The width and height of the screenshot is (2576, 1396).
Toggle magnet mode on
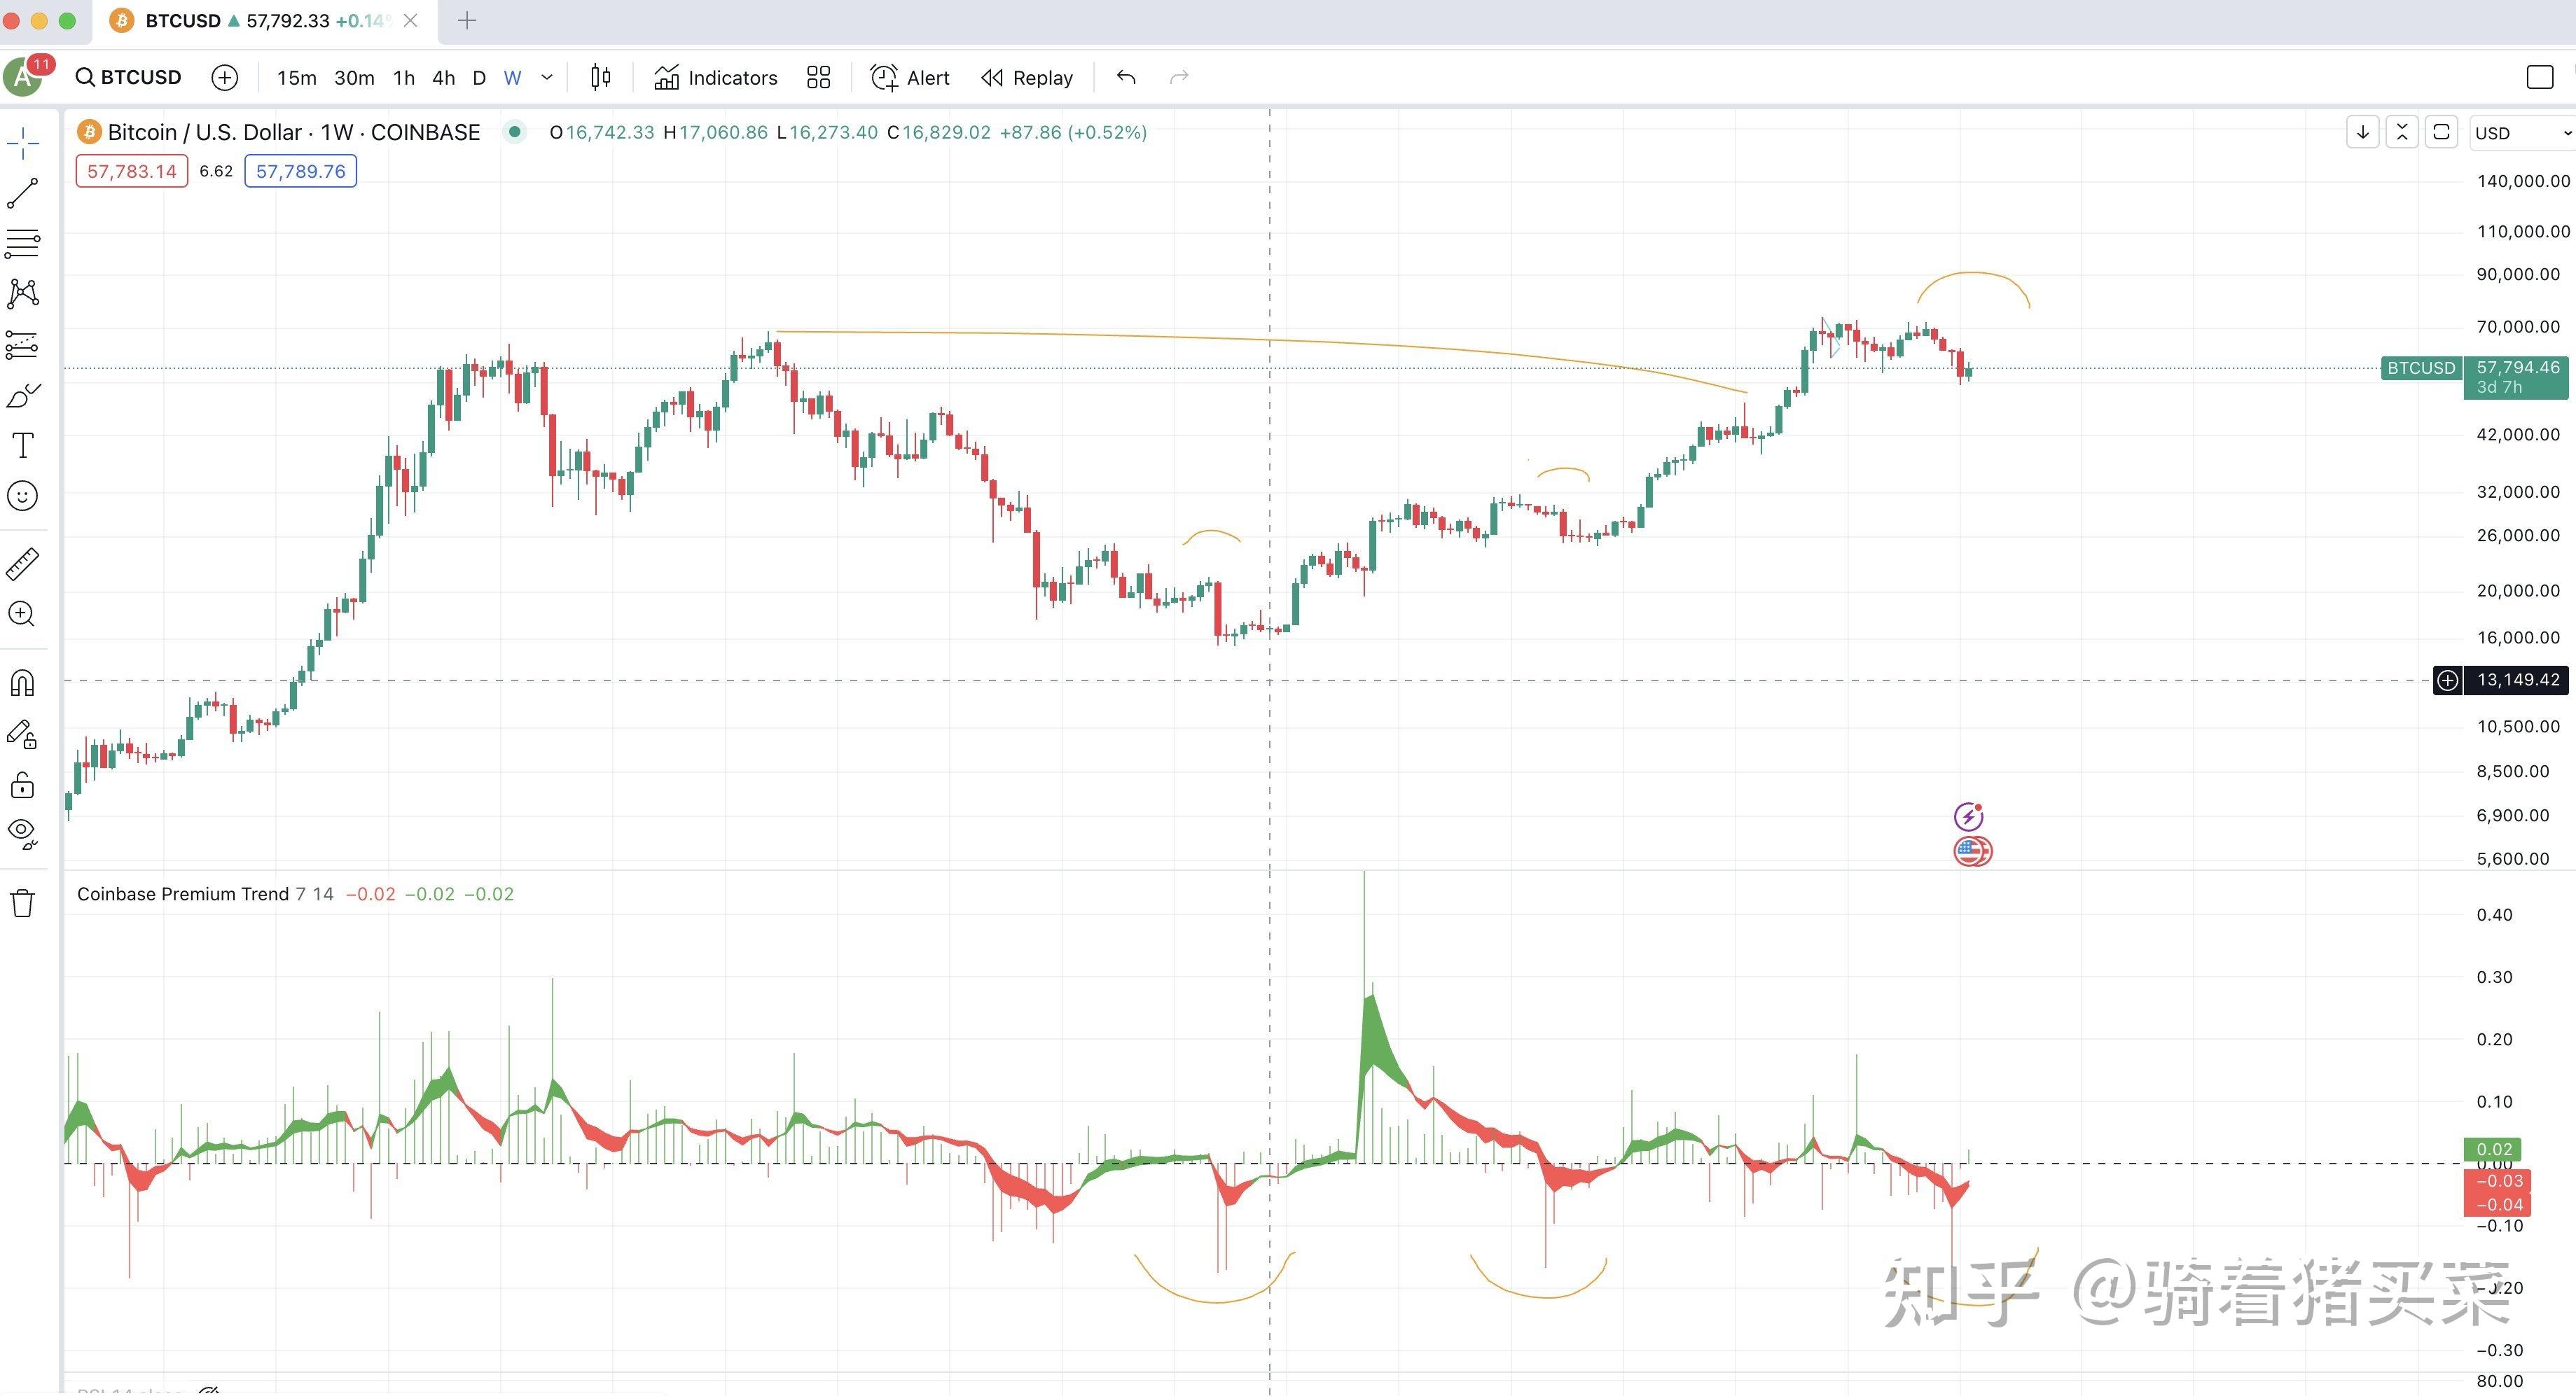pos(23,683)
